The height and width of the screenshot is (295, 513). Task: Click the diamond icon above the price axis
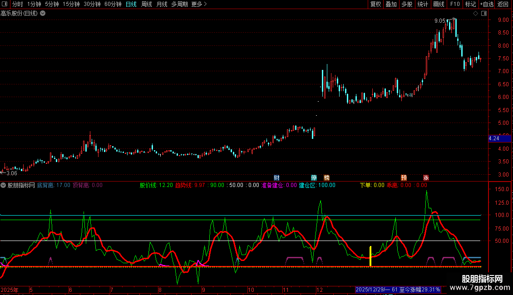[475, 14]
